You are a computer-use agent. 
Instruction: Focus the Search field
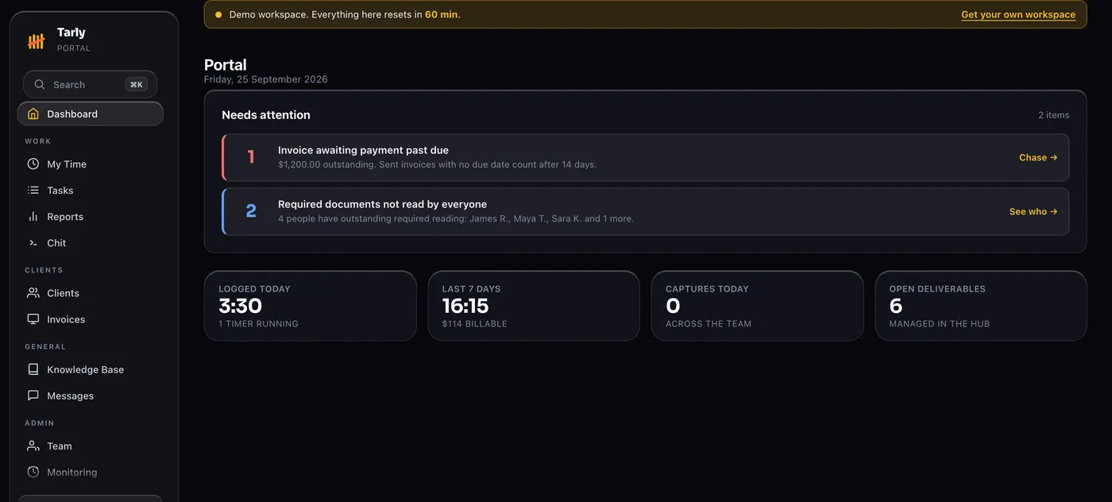(x=91, y=84)
